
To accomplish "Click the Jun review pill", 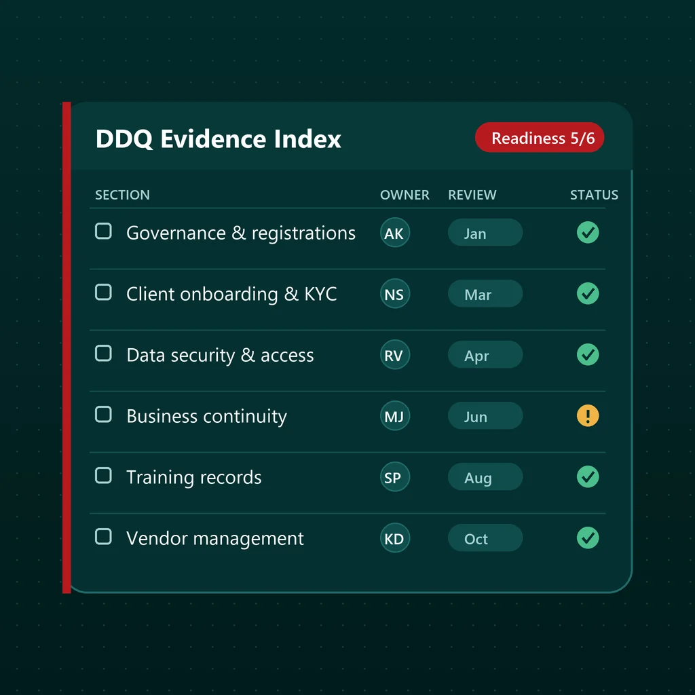I will tap(485, 416).
